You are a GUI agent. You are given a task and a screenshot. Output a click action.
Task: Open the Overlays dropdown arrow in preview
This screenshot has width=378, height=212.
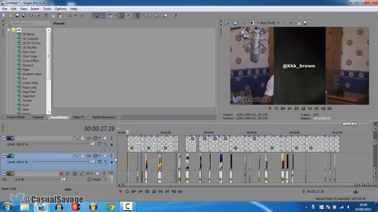[x=291, y=23]
